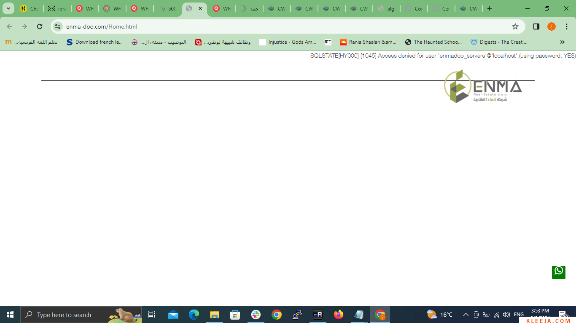This screenshot has width=576, height=323.
Task: View site information icon in address bar
Action: (x=58, y=26)
